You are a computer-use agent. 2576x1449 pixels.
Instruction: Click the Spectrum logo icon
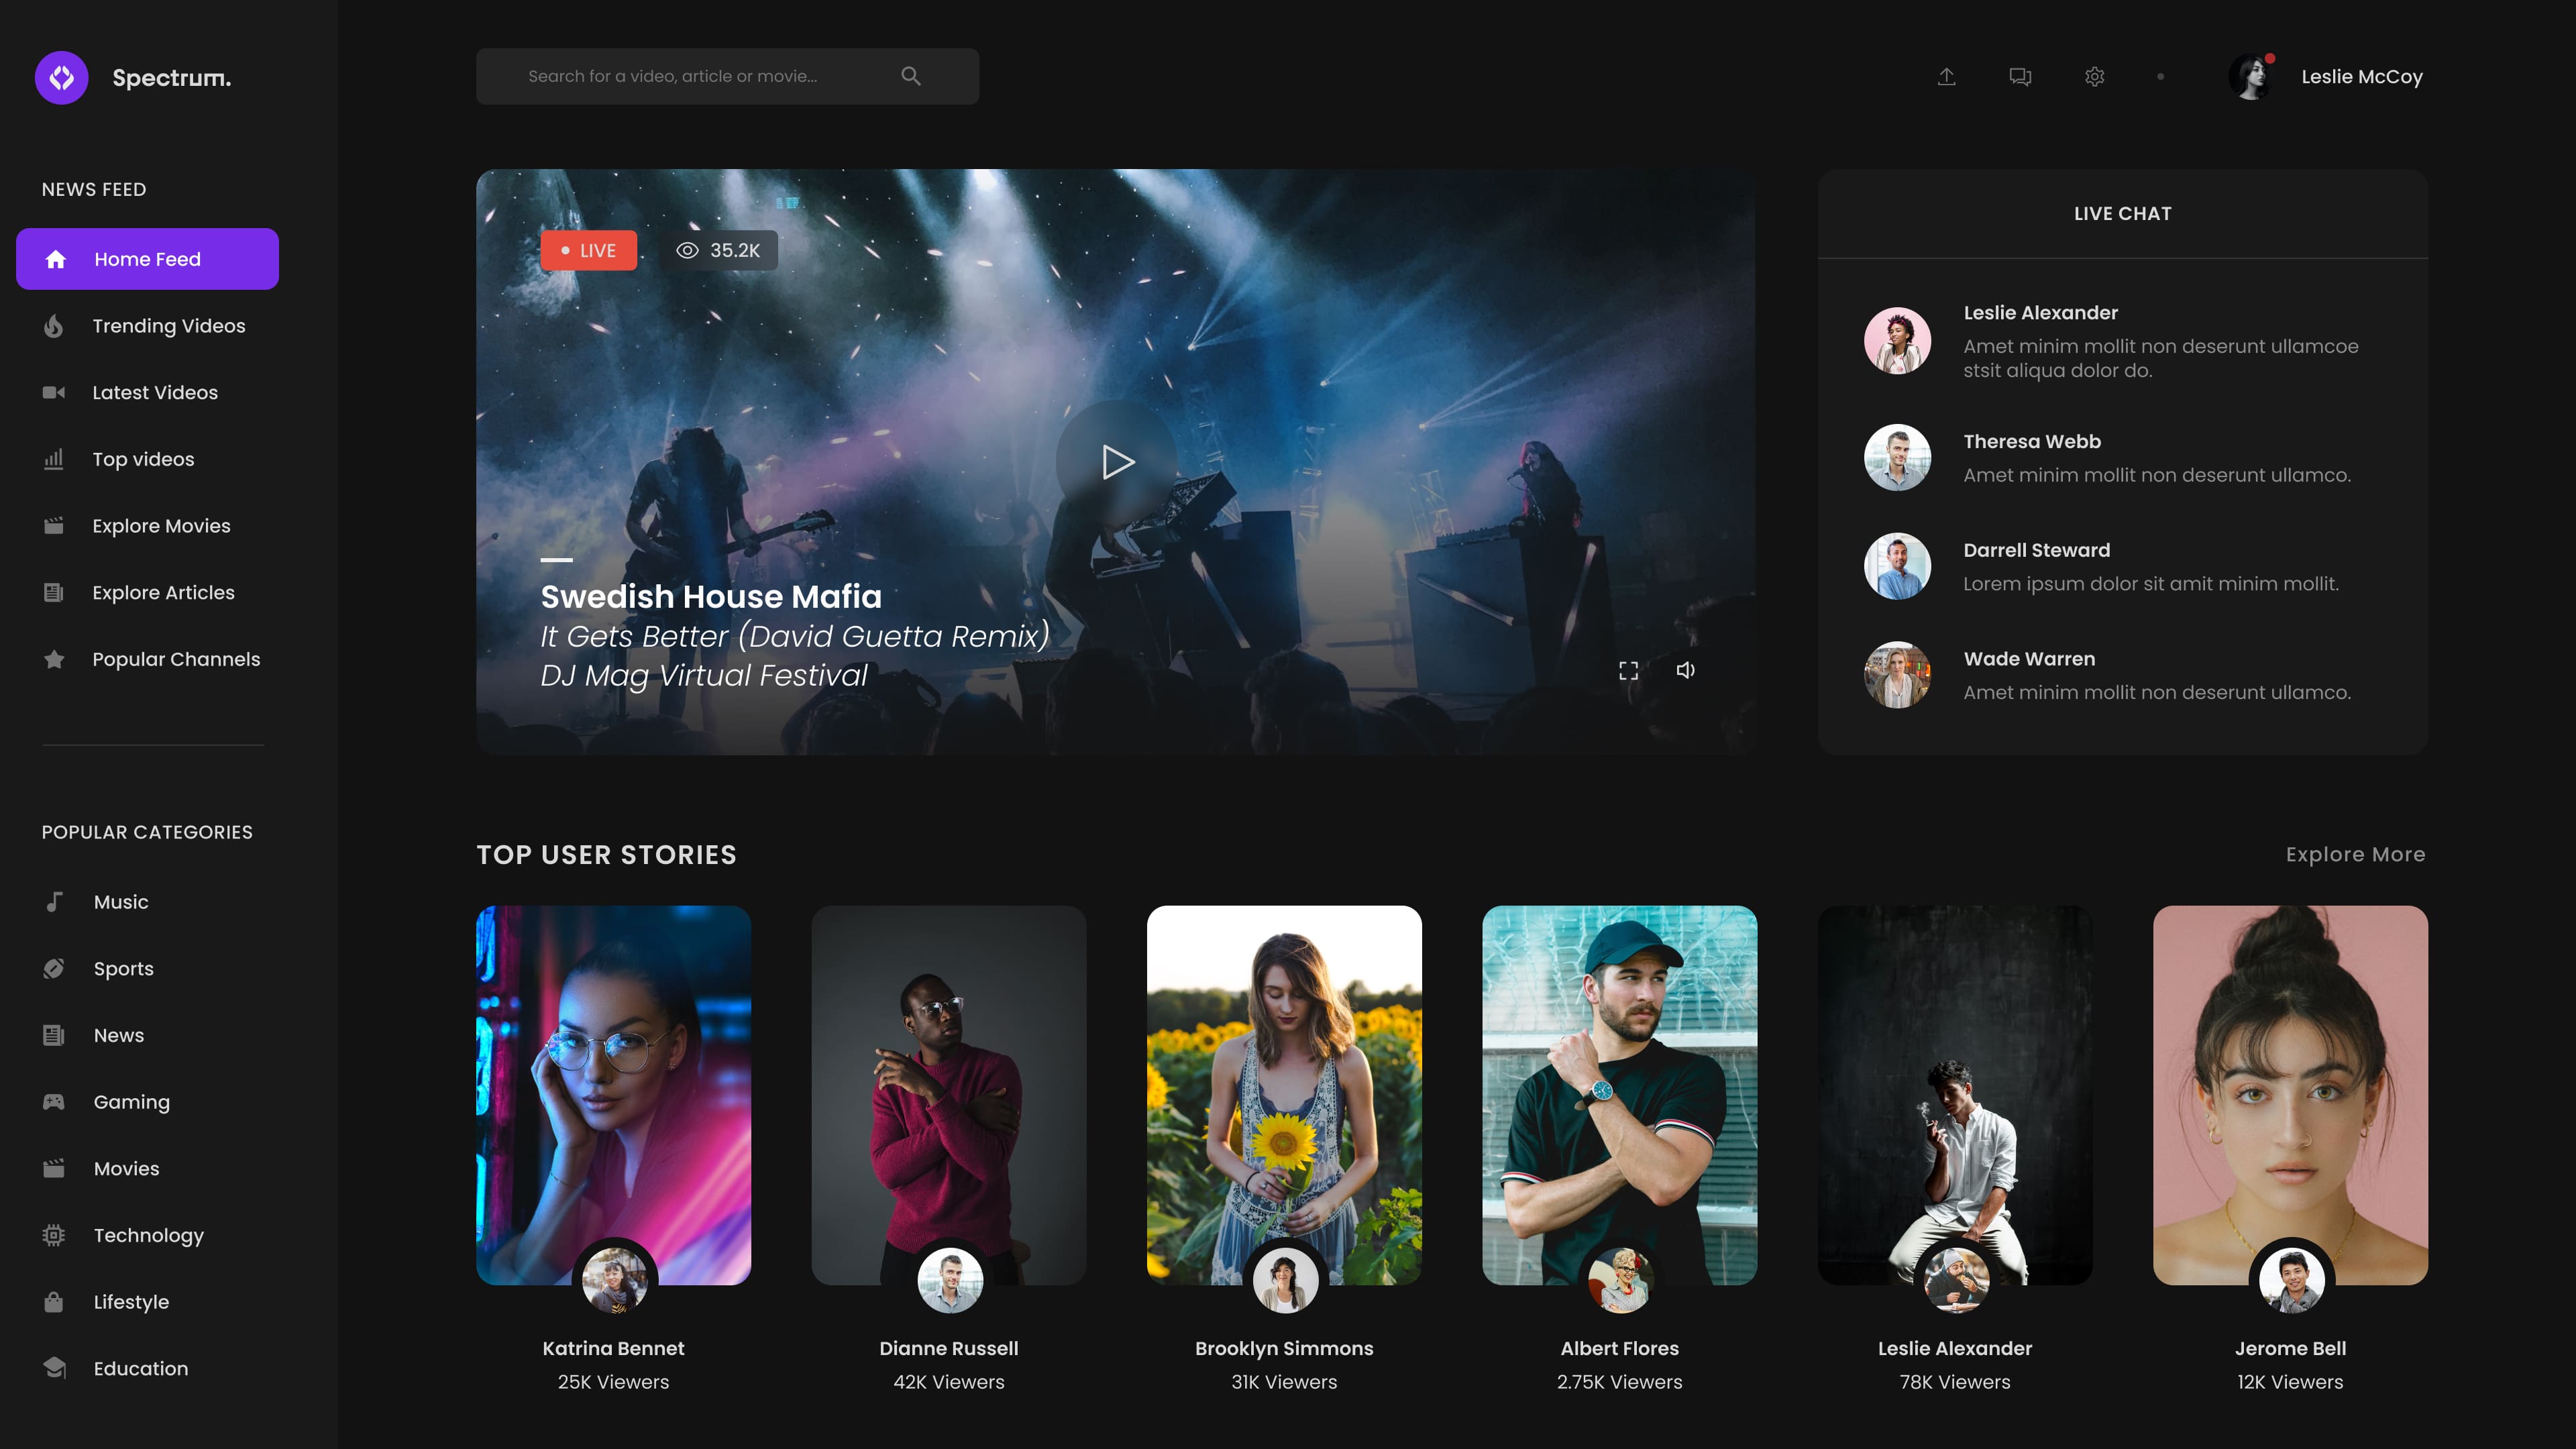(62, 77)
